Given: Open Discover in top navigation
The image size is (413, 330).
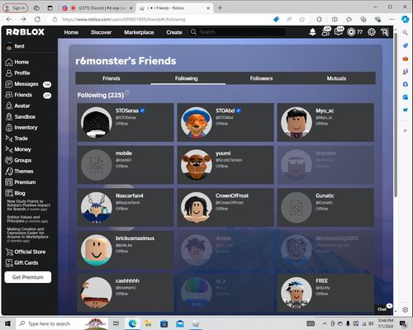Looking at the screenshot, I should click(102, 32).
